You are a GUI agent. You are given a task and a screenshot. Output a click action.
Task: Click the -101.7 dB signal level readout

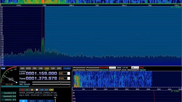click(x=9, y=84)
